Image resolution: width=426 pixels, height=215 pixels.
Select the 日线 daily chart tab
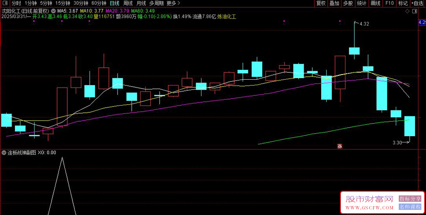tap(114, 3)
